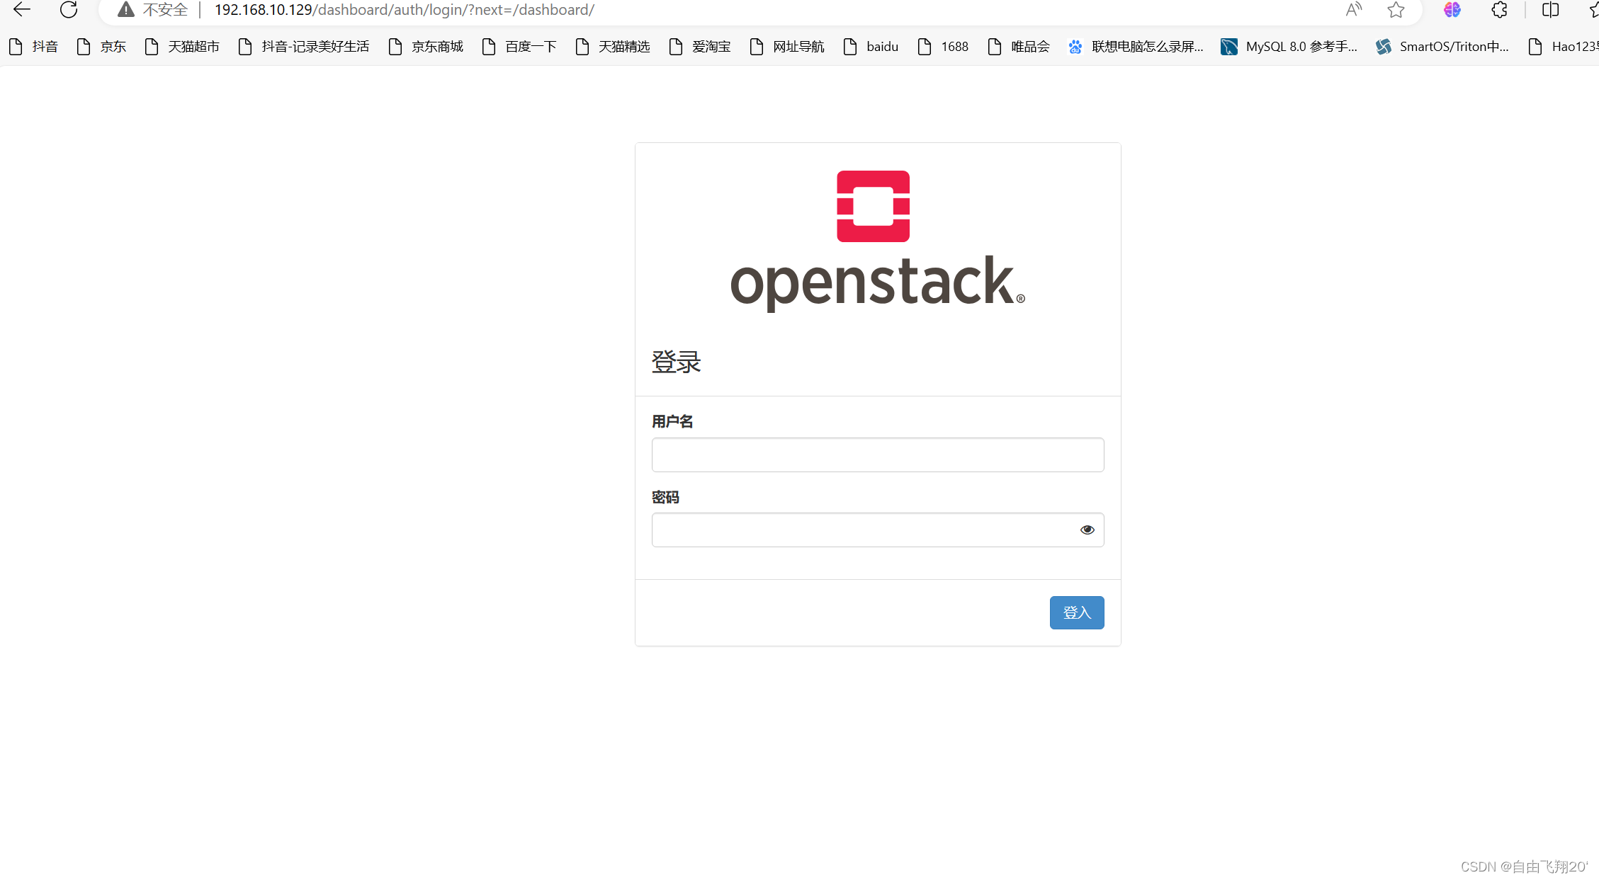This screenshot has width=1599, height=880.
Task: Click the brain-shaped extension icon
Action: click(x=1452, y=10)
